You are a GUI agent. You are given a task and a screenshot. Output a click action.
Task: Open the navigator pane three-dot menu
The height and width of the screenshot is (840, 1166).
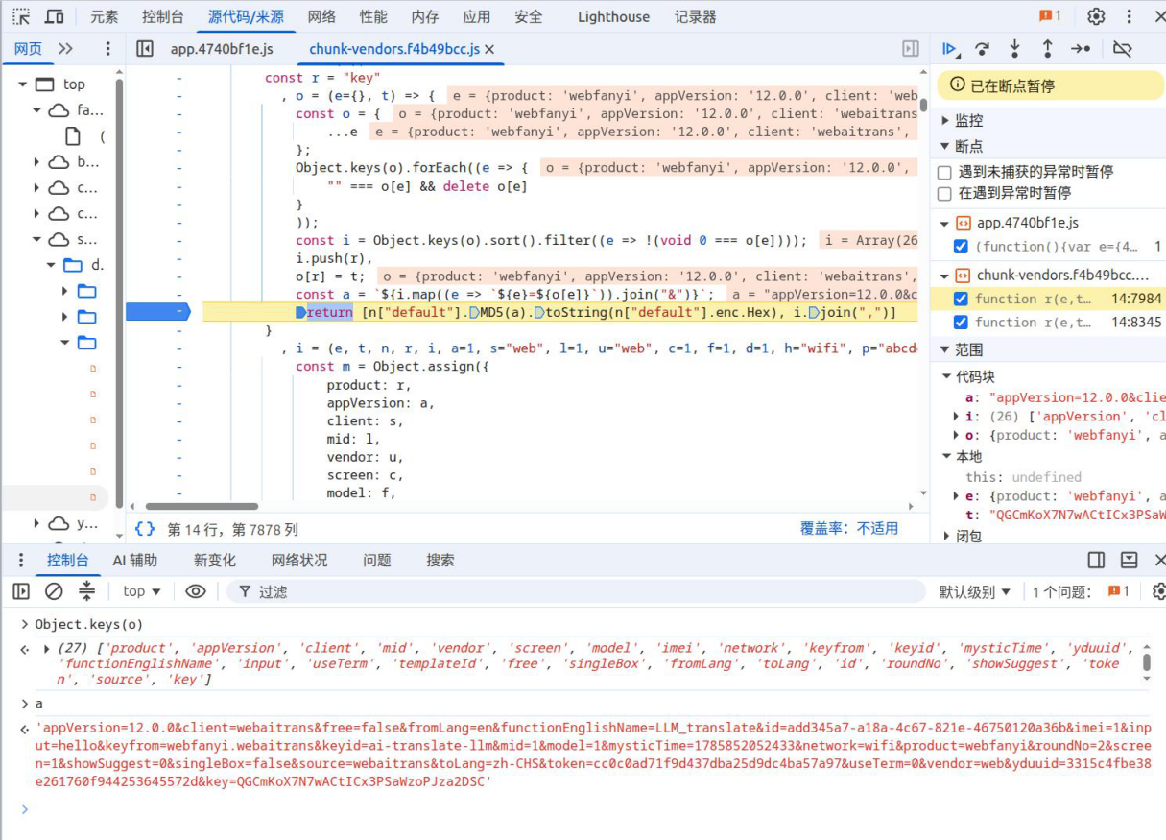click(x=107, y=49)
